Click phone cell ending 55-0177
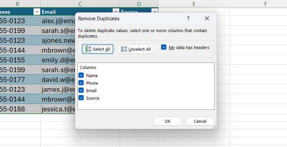The width and height of the screenshot is (287, 147). tap(20, 80)
